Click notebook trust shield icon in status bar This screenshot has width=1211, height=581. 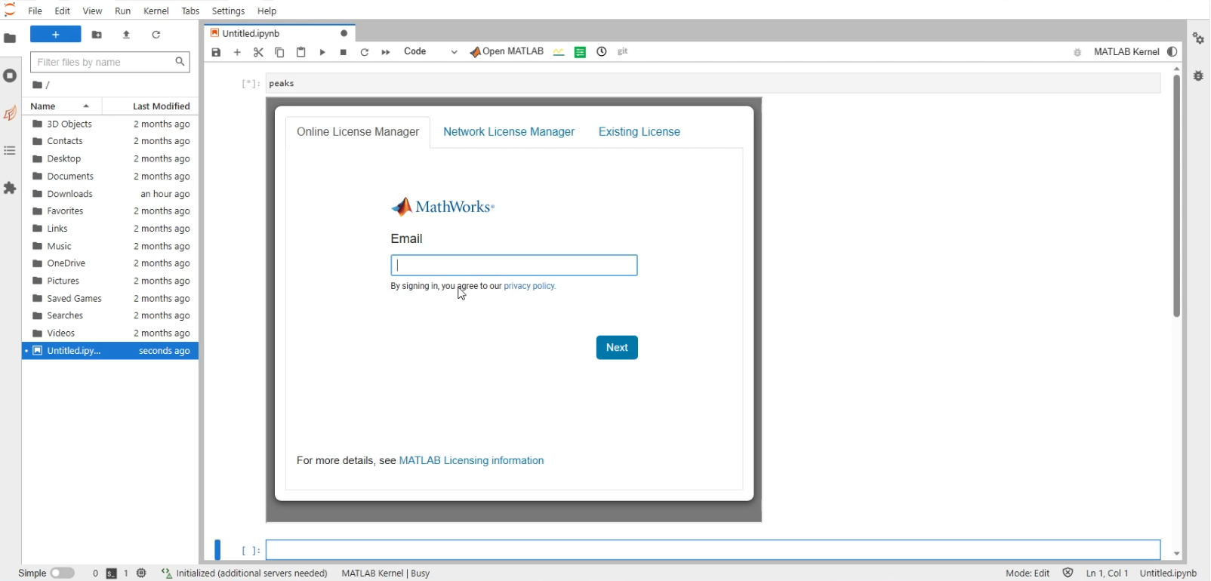tap(1068, 573)
